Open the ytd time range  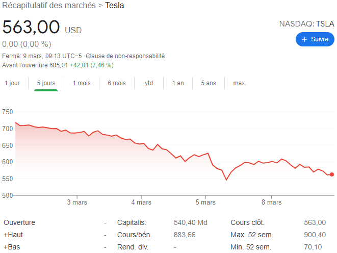149,83
